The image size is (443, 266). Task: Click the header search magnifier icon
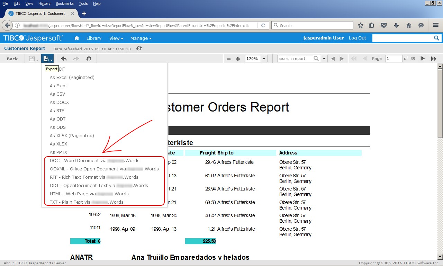pyautogui.click(x=436, y=38)
